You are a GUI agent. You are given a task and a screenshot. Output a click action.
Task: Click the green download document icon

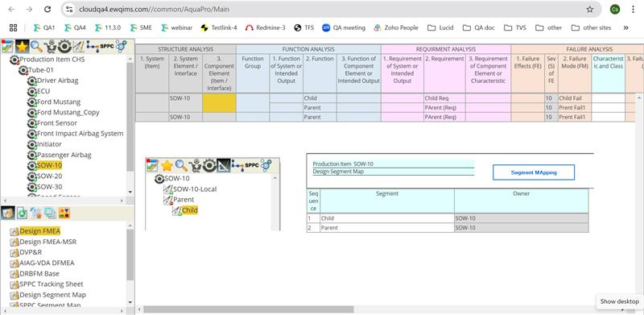pos(23,213)
